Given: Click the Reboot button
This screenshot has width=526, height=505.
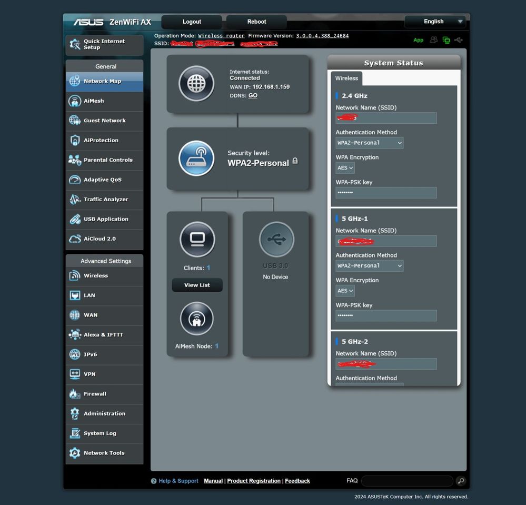Looking at the screenshot, I should pos(256,22).
